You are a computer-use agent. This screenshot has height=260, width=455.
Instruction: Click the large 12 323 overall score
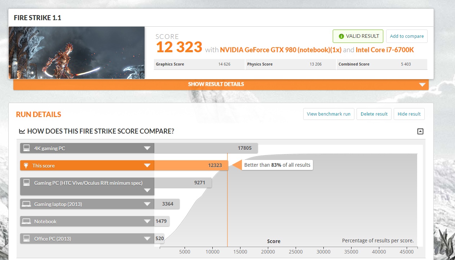click(179, 47)
